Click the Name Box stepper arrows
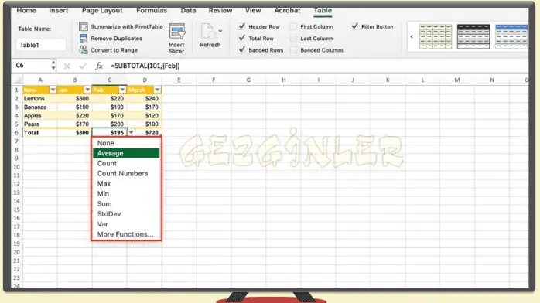540x303 pixels. (53, 66)
